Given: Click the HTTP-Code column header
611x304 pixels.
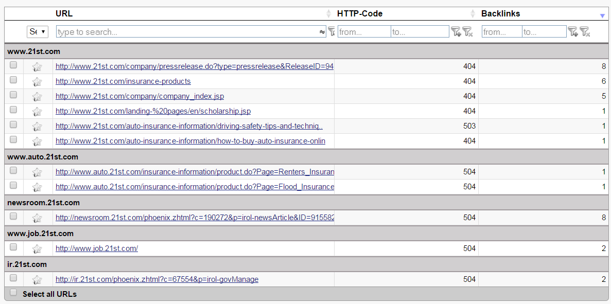Looking at the screenshot, I should pyautogui.click(x=360, y=14).
